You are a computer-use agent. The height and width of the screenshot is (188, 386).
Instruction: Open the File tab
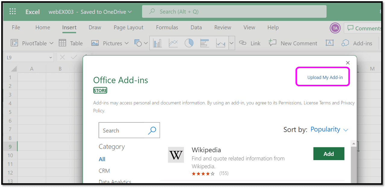pos(16,27)
